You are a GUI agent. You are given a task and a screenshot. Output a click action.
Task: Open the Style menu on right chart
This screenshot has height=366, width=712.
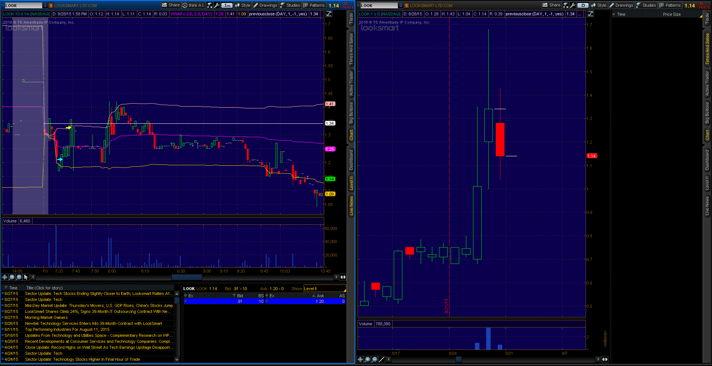(599, 5)
